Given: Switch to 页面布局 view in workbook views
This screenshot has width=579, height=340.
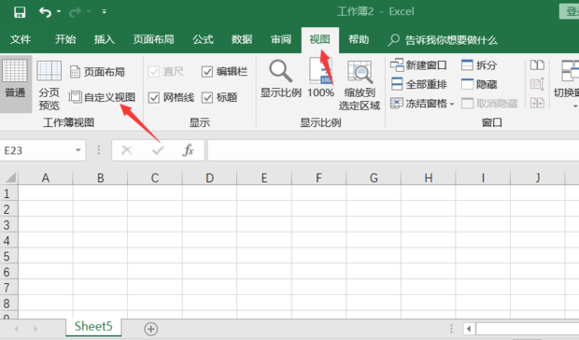Looking at the screenshot, I should (97, 72).
